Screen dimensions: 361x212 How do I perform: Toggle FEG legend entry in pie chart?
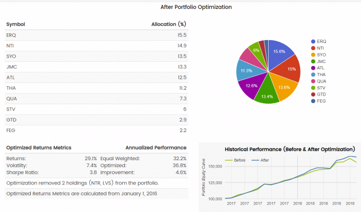pyautogui.click(x=318, y=101)
